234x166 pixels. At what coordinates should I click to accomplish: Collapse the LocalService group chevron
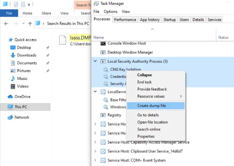click(x=95, y=92)
